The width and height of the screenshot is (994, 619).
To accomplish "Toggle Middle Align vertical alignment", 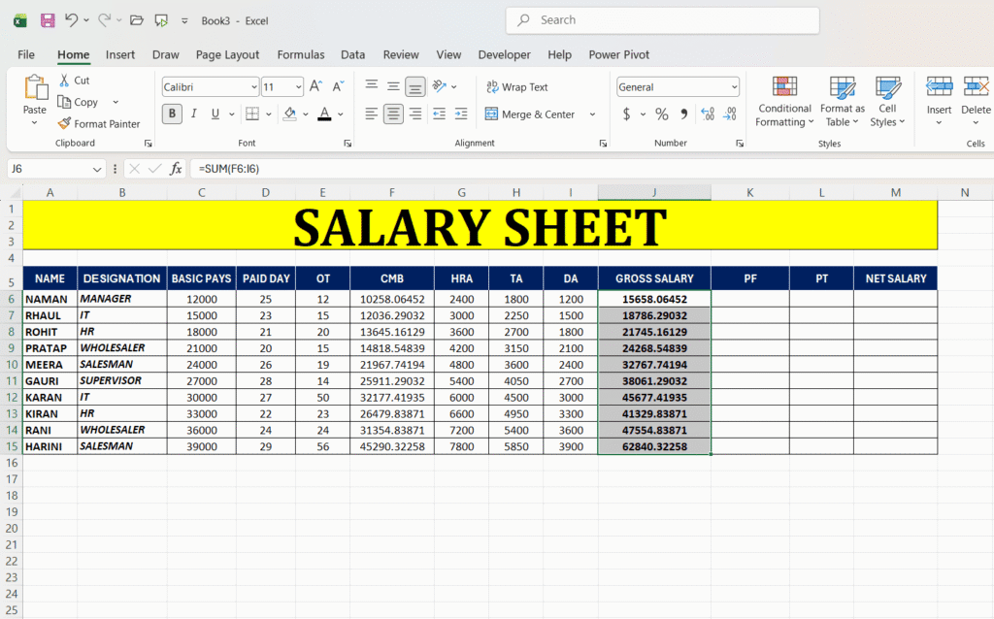I will (x=394, y=86).
